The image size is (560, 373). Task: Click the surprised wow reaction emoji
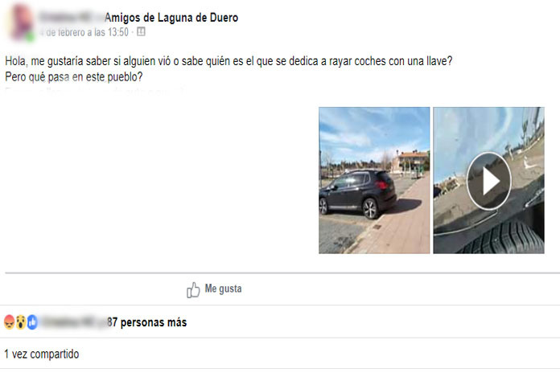click(x=21, y=322)
